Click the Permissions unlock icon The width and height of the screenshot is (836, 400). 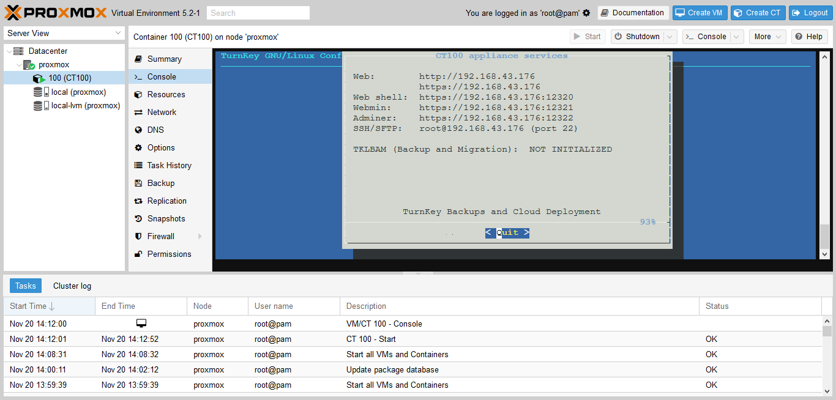138,254
